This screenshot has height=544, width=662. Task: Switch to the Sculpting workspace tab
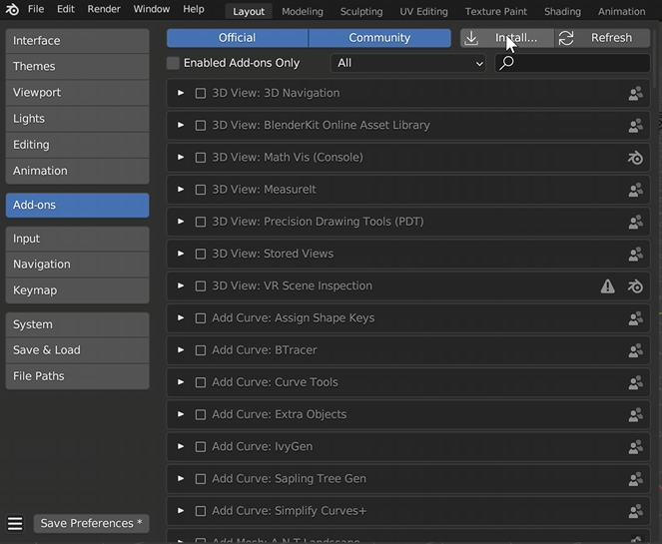361,12
